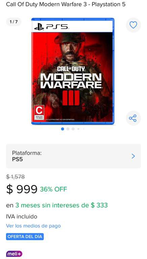Open the game cover image

point(73,71)
